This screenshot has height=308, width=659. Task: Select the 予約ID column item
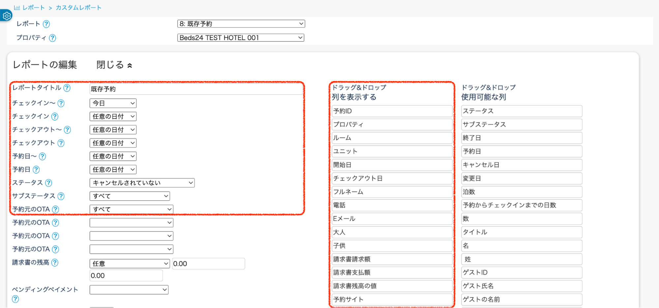392,111
